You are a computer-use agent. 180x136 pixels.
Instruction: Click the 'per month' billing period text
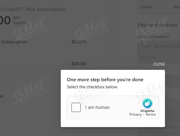tap(20, 20)
